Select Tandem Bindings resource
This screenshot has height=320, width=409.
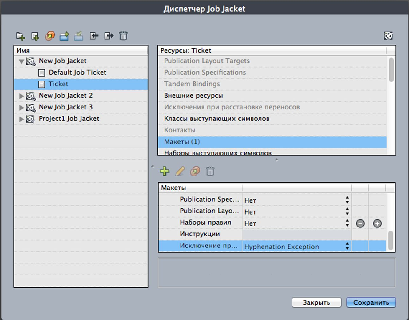pyautogui.click(x=272, y=84)
